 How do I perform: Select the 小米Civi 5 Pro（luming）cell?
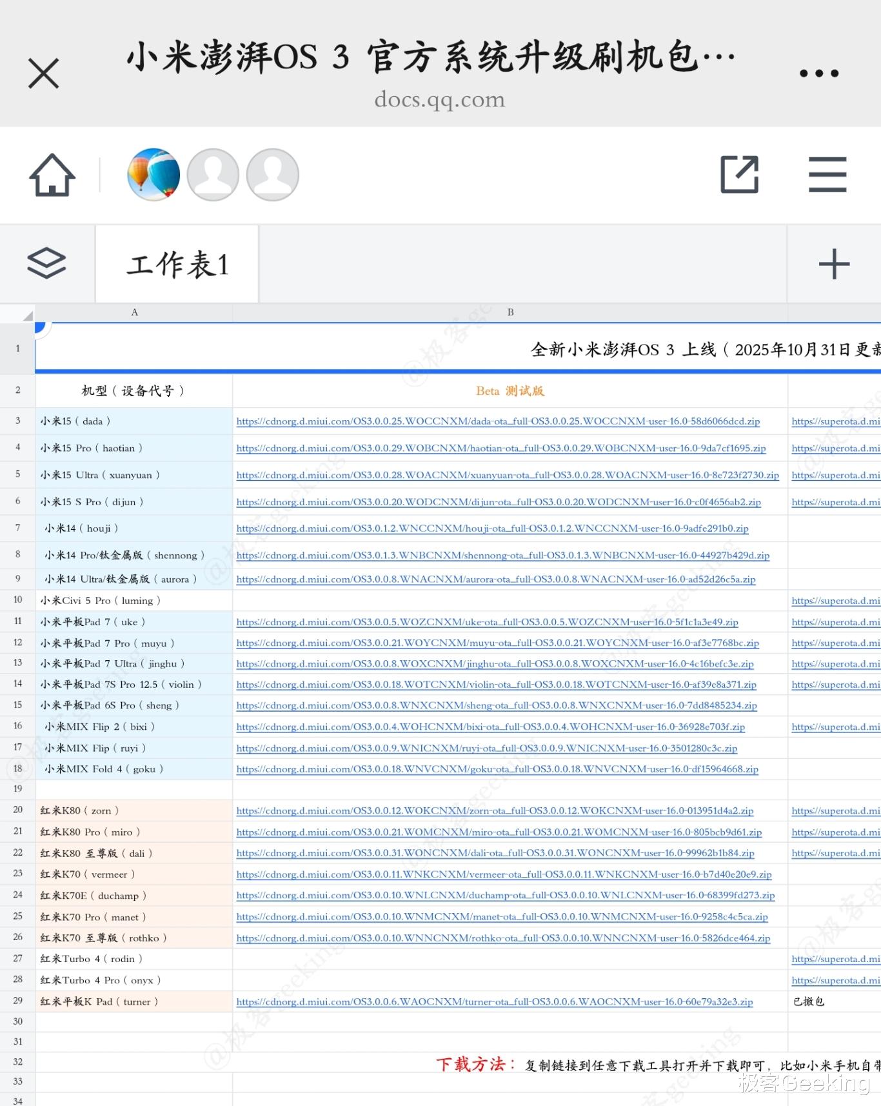point(134,601)
